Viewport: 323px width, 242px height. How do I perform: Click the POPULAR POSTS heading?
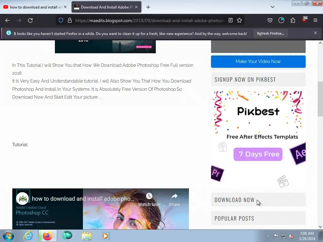[234, 218]
